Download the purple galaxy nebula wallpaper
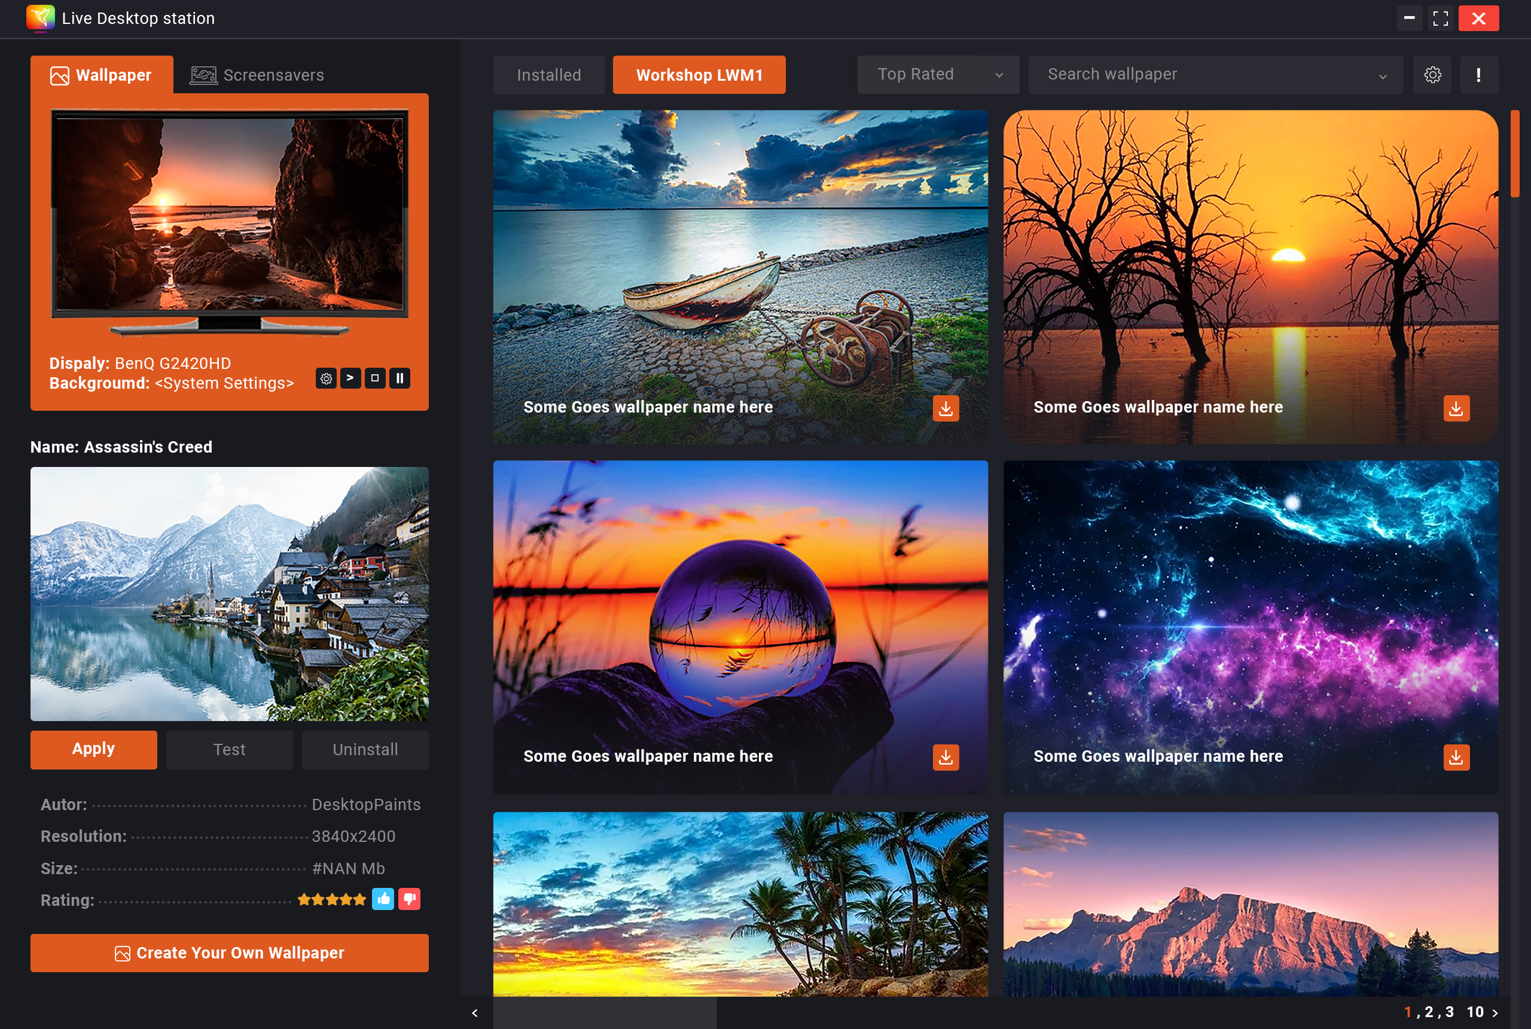This screenshot has height=1029, width=1531. [x=1456, y=757]
